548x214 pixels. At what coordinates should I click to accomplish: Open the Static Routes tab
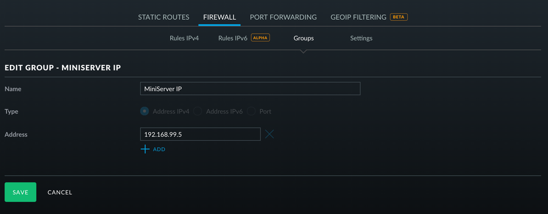[x=163, y=17]
